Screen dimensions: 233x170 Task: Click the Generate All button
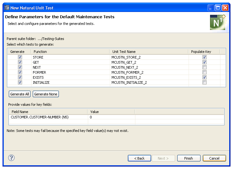pyautogui.click(x=20, y=94)
